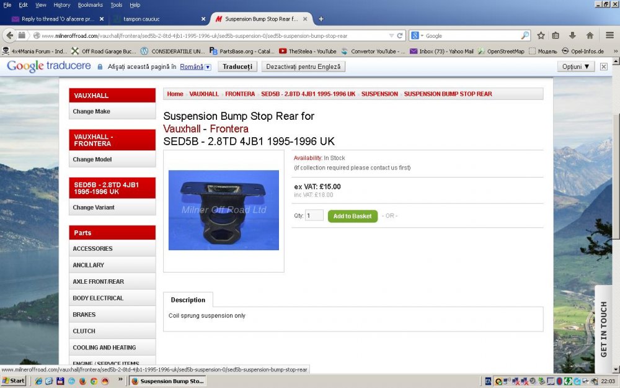Open the Downloads arrow icon

click(x=572, y=35)
